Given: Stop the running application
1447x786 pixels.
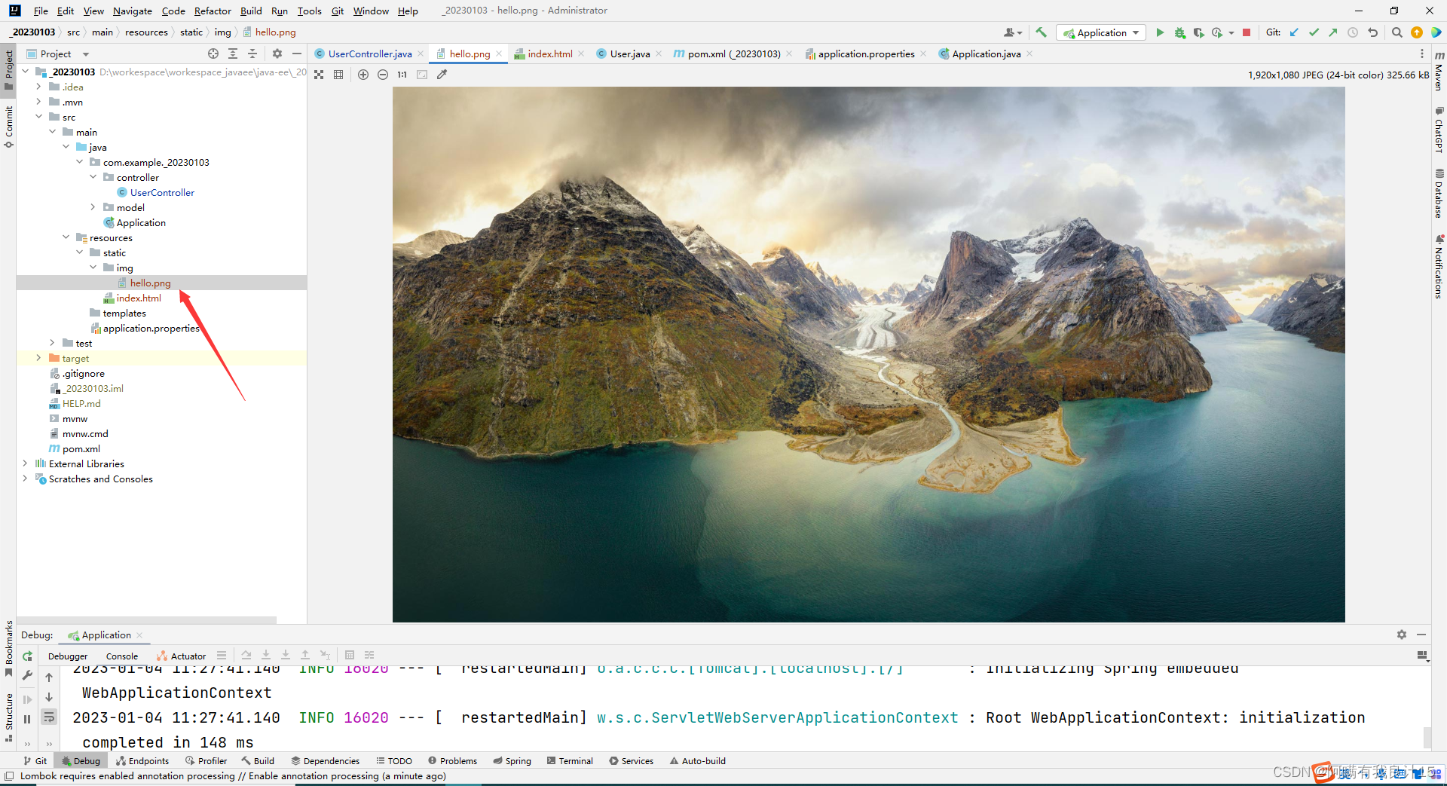Looking at the screenshot, I should (x=1247, y=32).
